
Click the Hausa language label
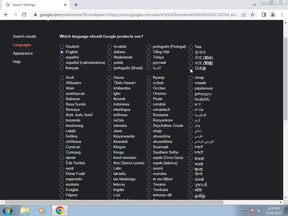118,78
